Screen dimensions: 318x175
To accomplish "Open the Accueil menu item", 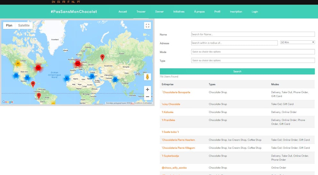I will (123, 12).
